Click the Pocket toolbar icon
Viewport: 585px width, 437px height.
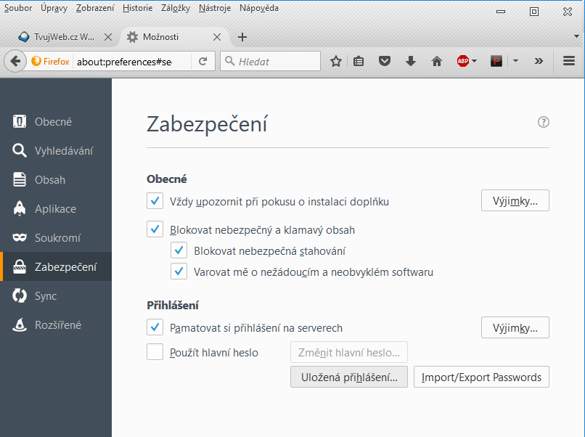pos(385,62)
